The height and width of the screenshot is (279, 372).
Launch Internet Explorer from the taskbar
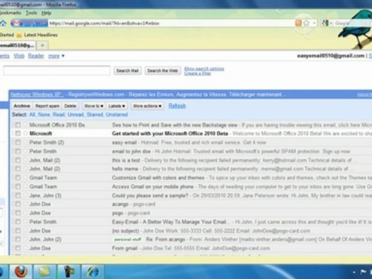(x=93, y=271)
